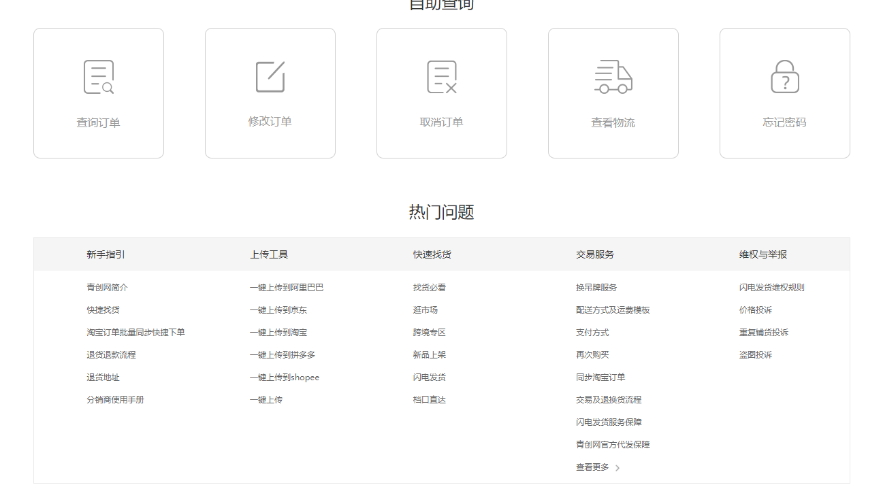This screenshot has width=883, height=502.
Task: Open the plain 一键上传 link
Action: coord(266,400)
